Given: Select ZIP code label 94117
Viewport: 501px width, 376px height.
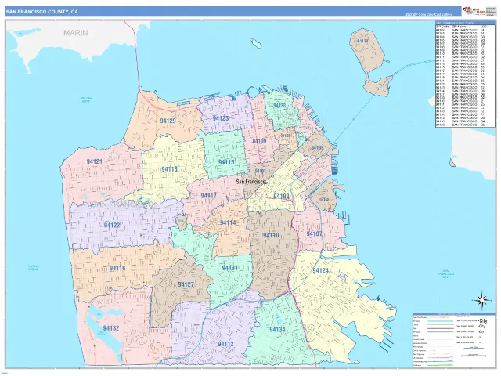Looking at the screenshot, I should click(x=209, y=196).
